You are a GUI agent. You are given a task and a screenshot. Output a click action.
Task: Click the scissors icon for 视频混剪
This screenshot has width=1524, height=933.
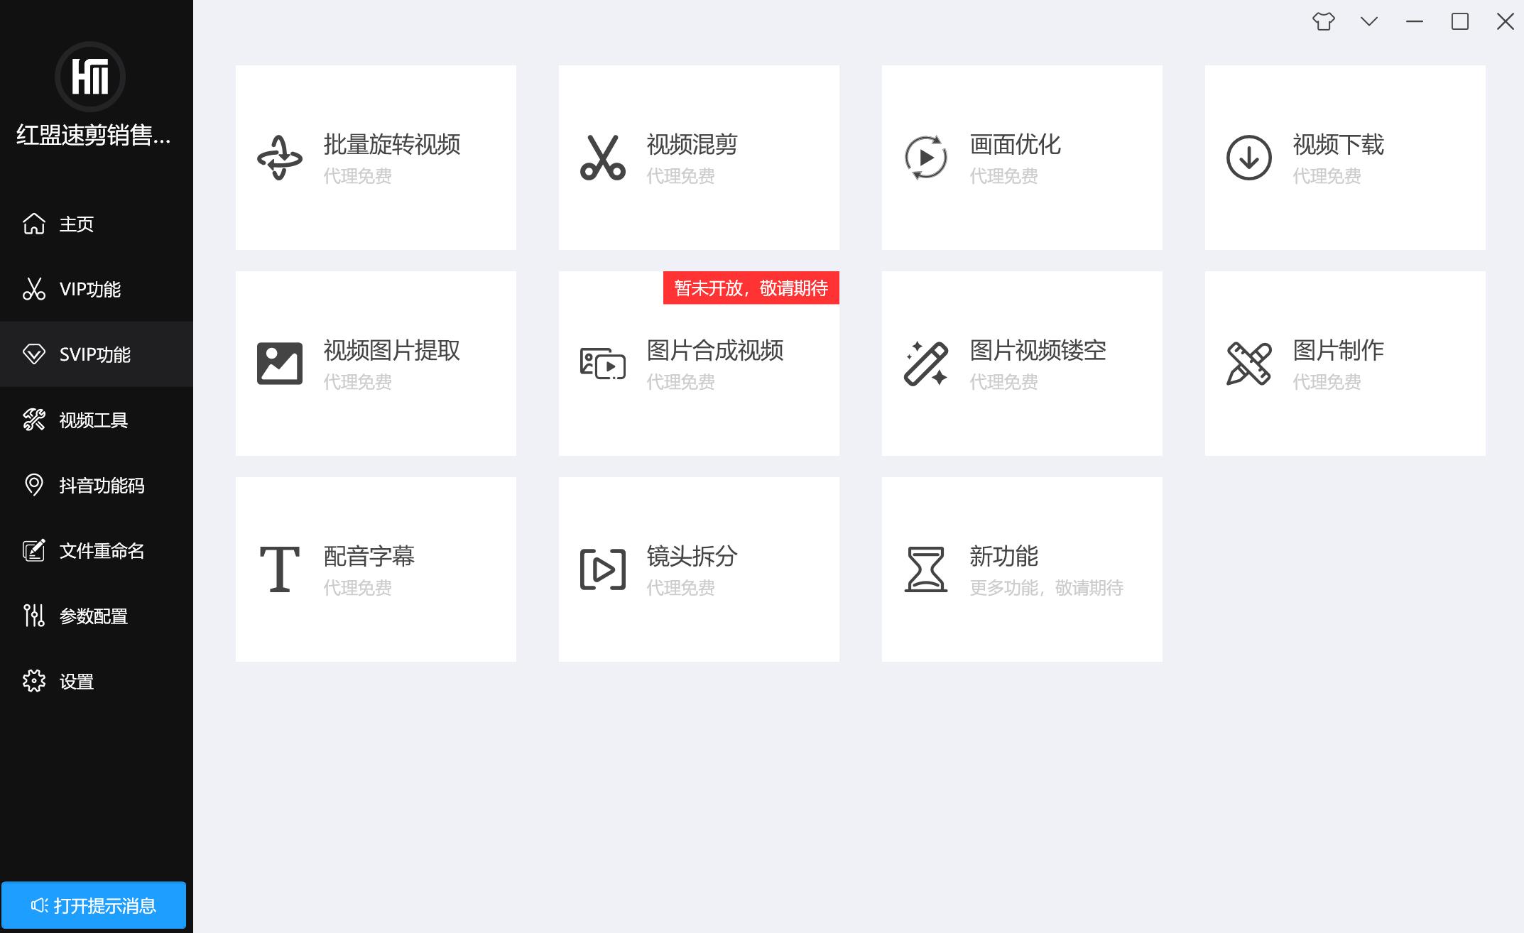(602, 158)
